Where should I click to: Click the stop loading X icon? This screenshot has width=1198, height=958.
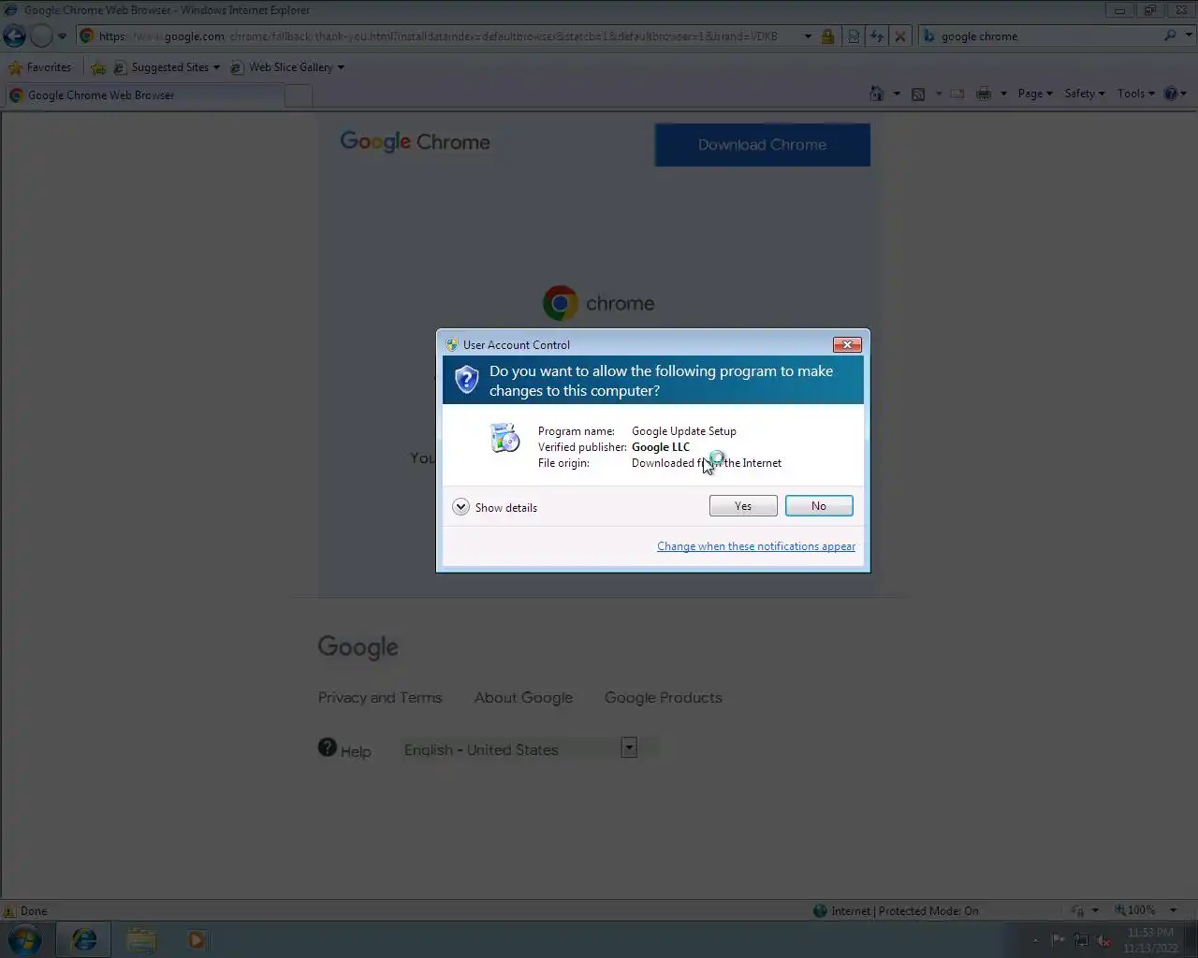899,36
